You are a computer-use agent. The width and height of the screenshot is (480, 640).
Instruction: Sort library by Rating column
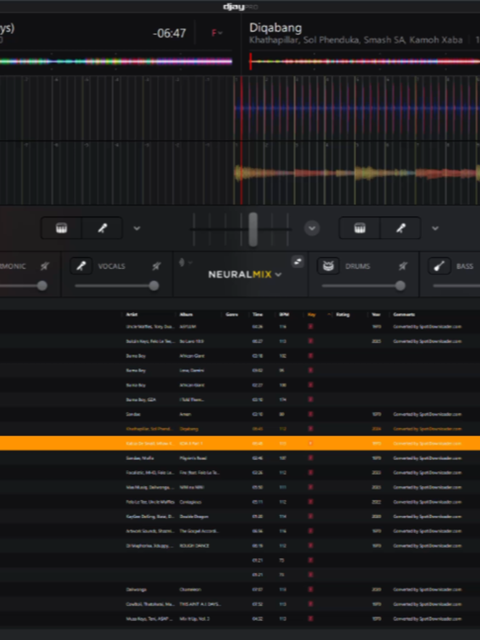pyautogui.click(x=343, y=314)
